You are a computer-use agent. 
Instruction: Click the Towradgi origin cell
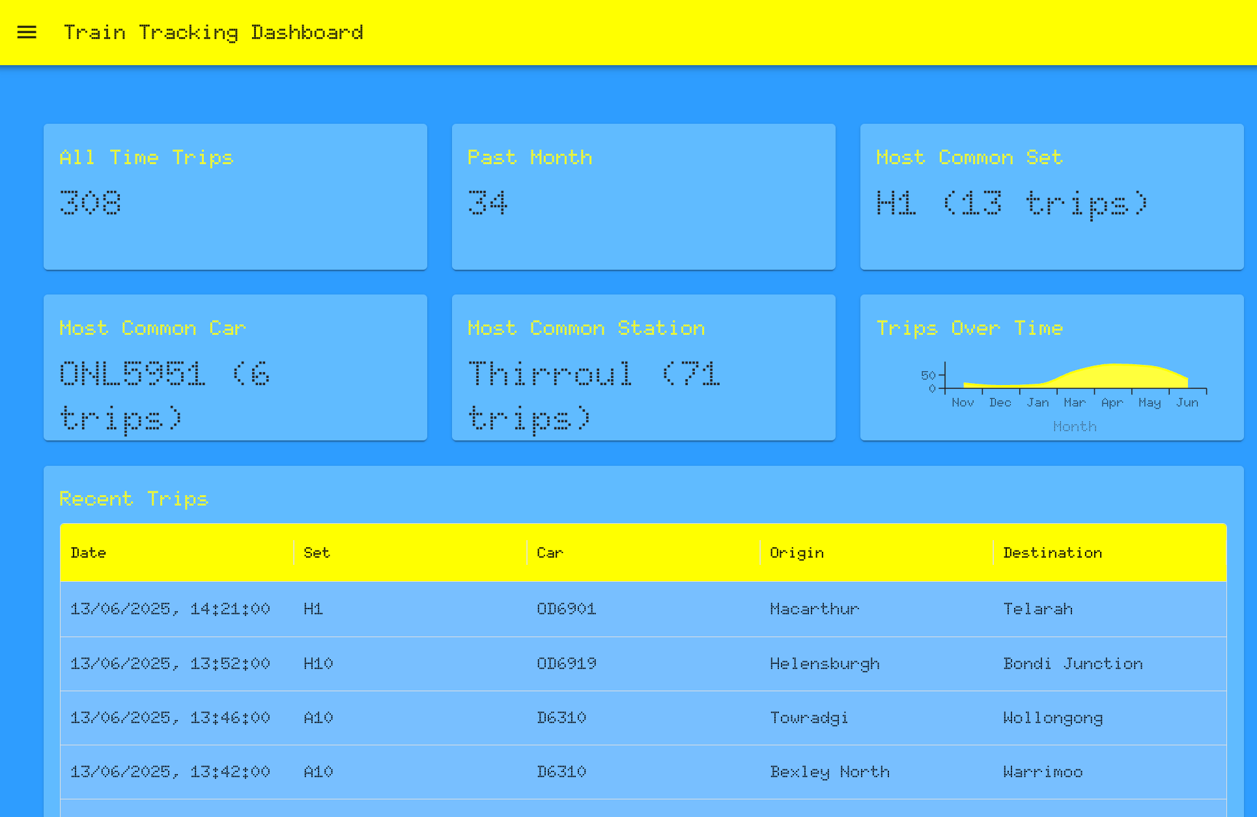coord(809,718)
